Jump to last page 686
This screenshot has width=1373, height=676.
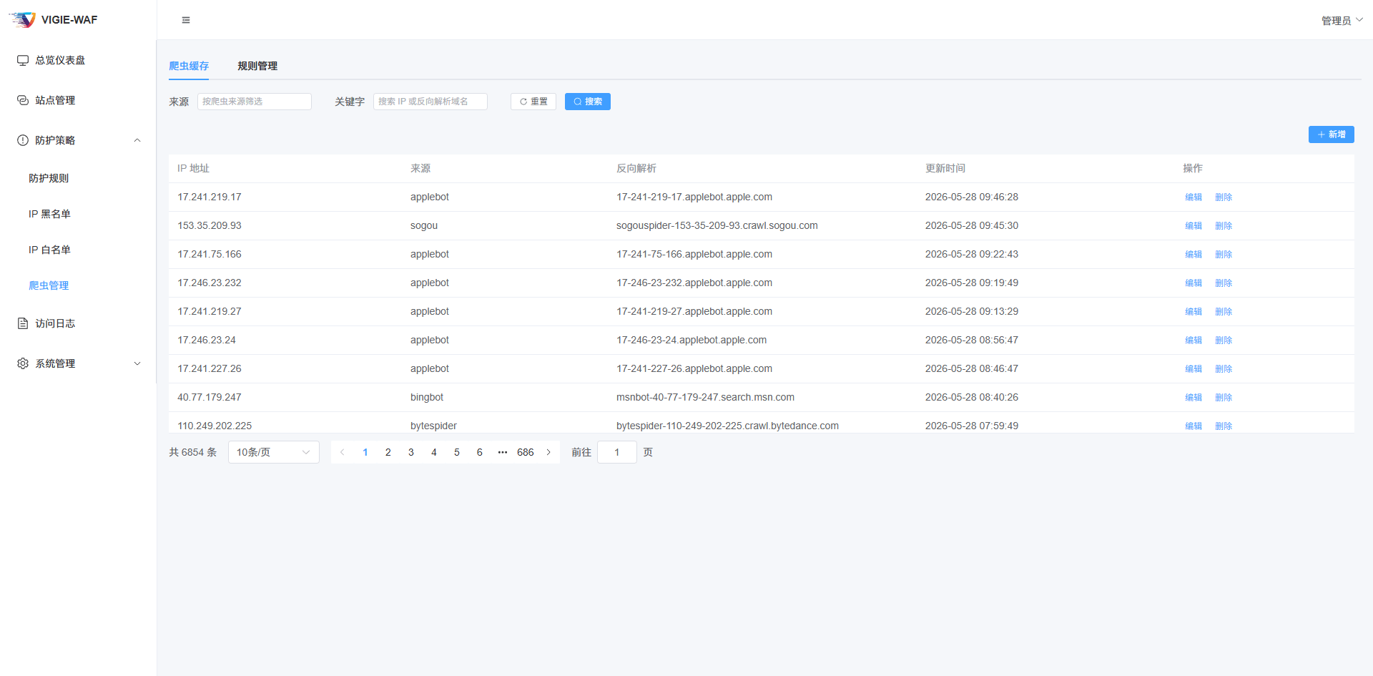point(526,452)
